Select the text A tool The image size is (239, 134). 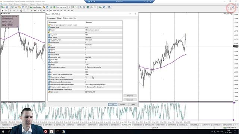tap(28, 11)
